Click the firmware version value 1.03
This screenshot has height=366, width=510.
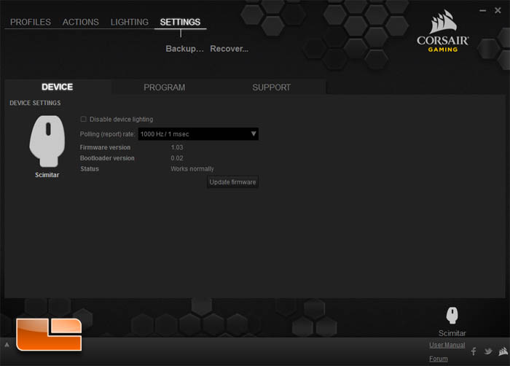[x=177, y=147]
